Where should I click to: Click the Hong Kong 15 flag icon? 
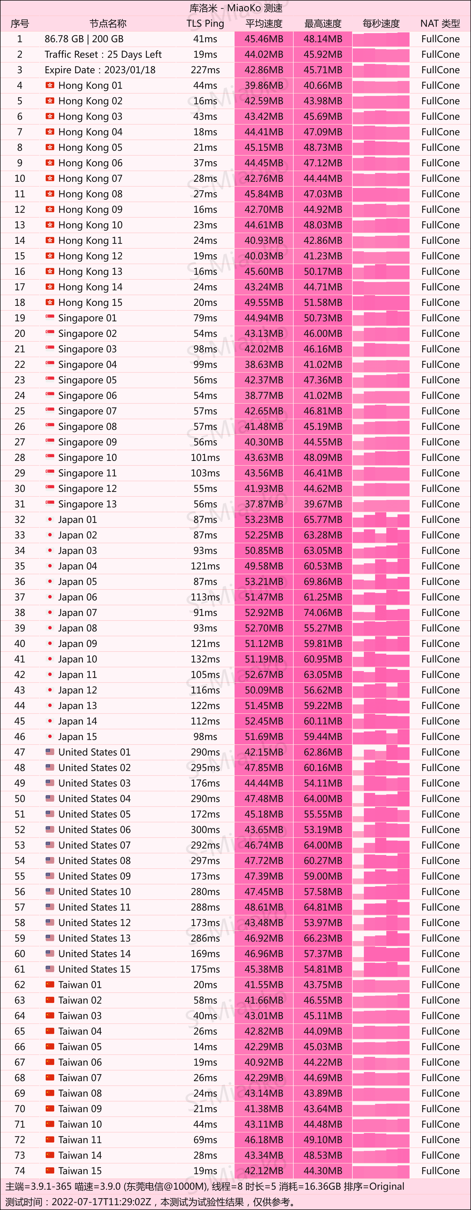pos(50,303)
